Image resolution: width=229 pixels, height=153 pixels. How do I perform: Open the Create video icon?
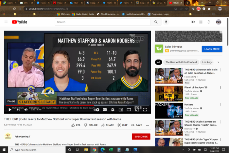coord(193,22)
